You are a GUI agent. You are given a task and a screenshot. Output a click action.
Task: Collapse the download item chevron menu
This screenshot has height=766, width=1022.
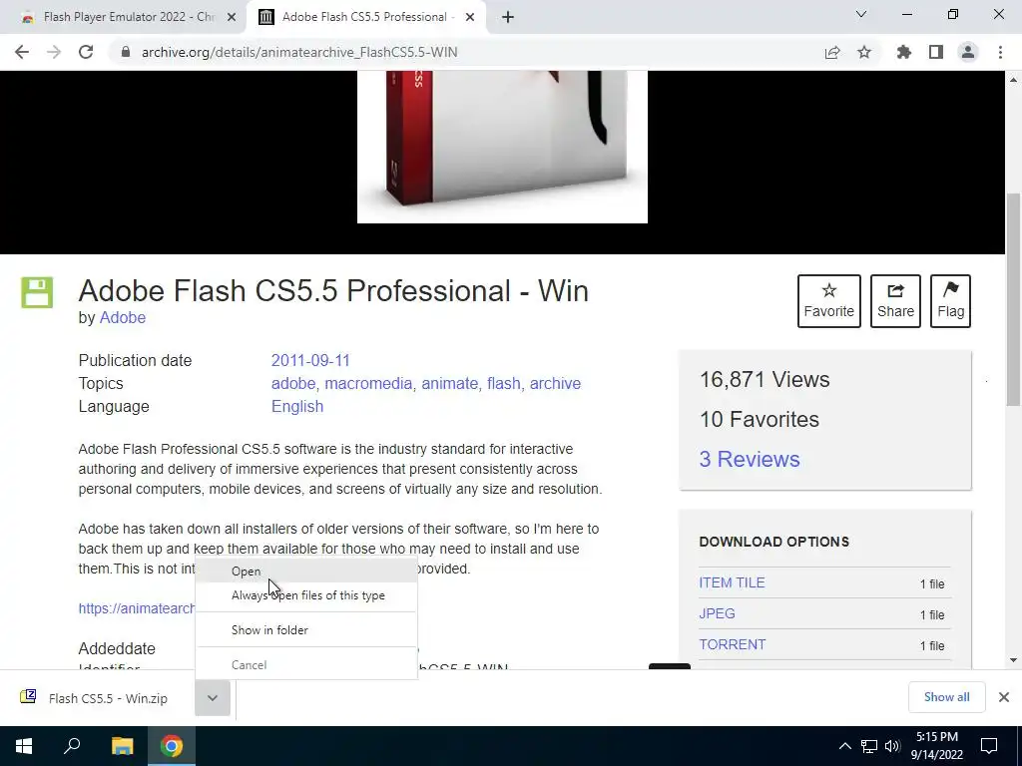(x=213, y=698)
